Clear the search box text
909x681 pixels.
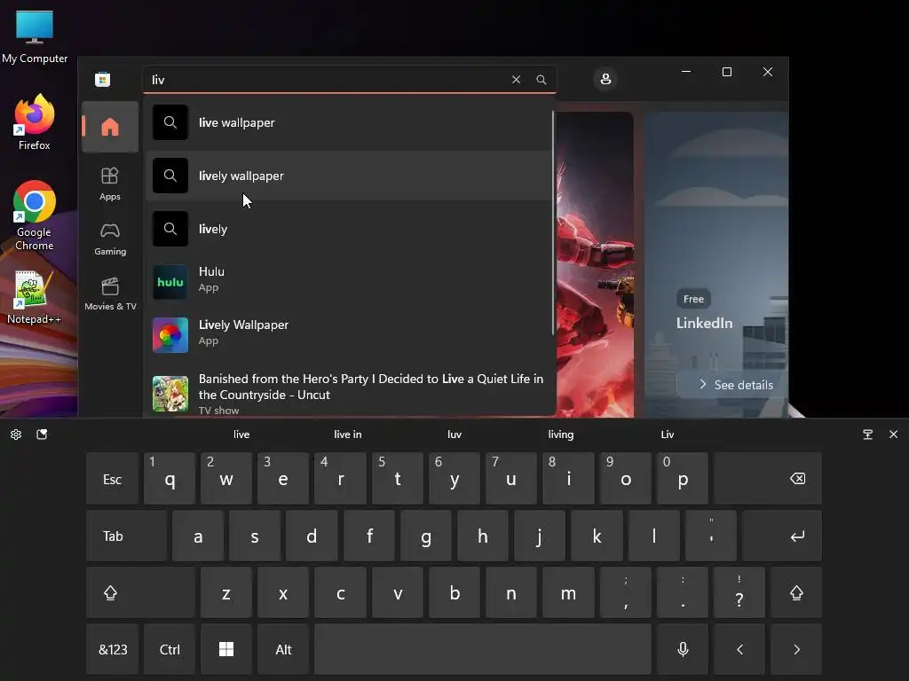click(516, 79)
